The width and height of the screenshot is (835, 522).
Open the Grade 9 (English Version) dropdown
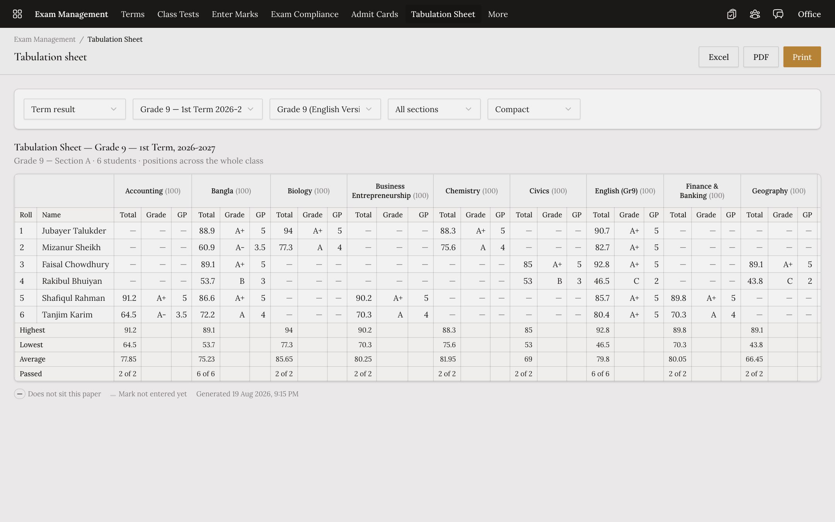325,109
